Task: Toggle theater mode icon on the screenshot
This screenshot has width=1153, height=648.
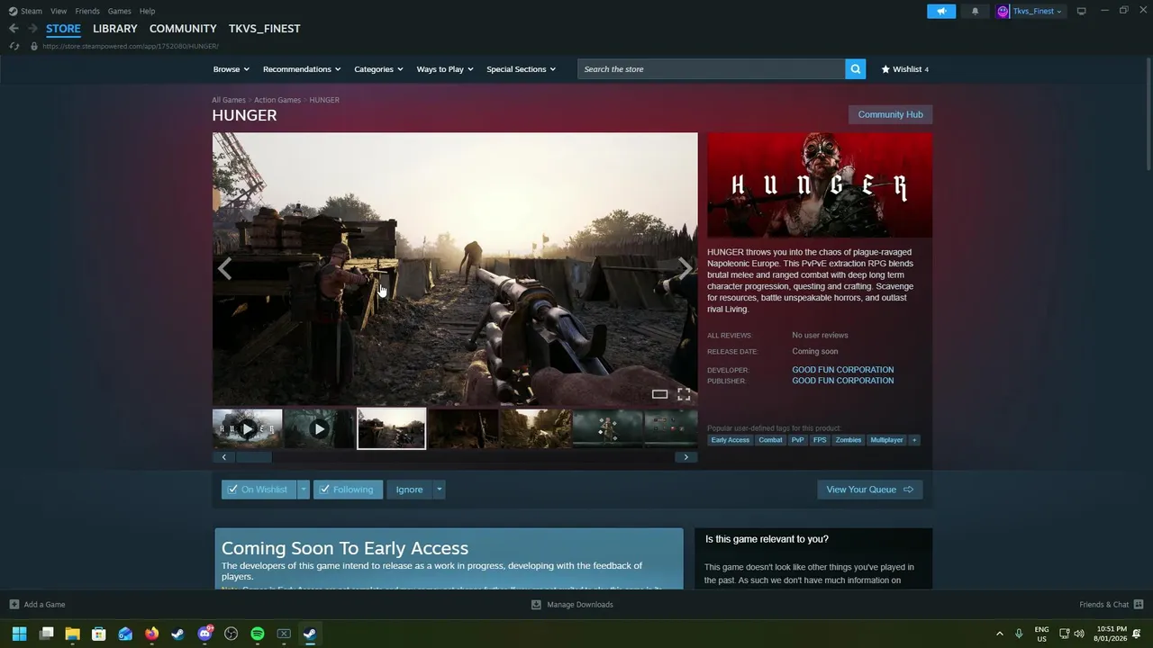Action: pyautogui.click(x=659, y=394)
